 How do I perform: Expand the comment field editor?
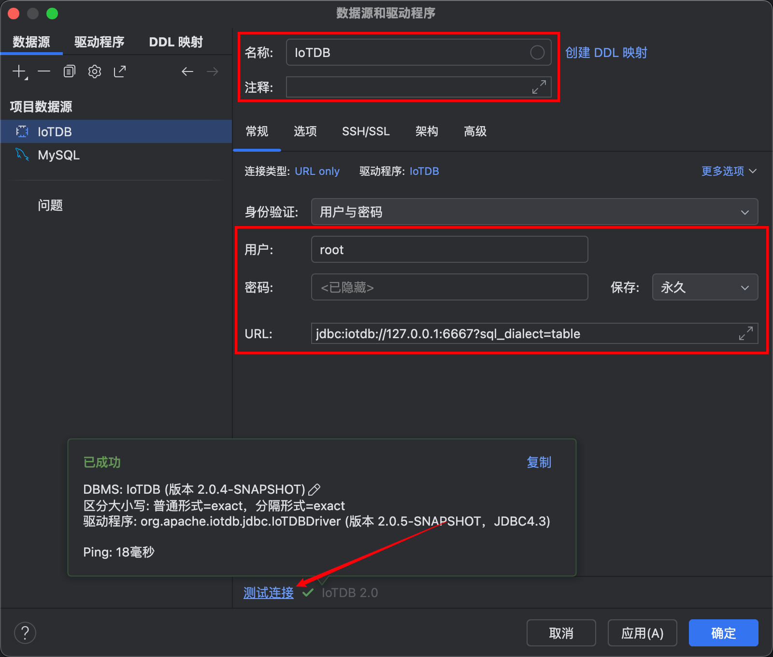pos(539,87)
